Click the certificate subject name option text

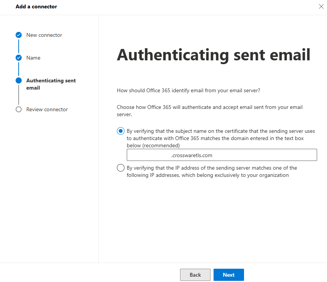(x=220, y=138)
